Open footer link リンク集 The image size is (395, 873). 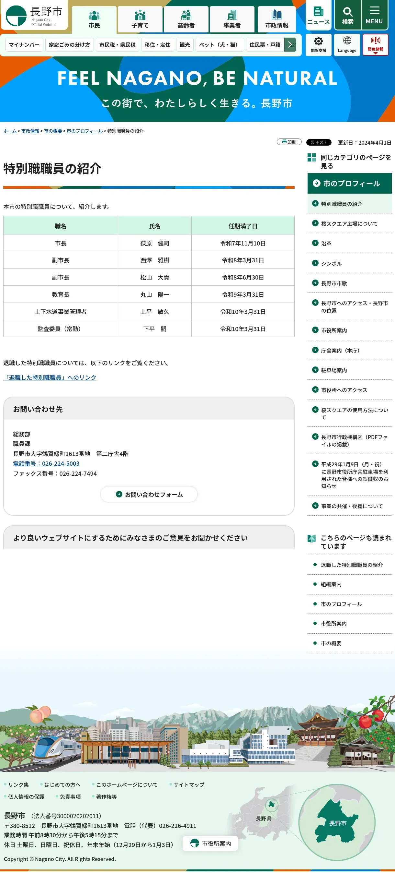[18, 784]
